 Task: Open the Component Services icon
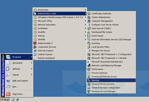pos(35,47)
